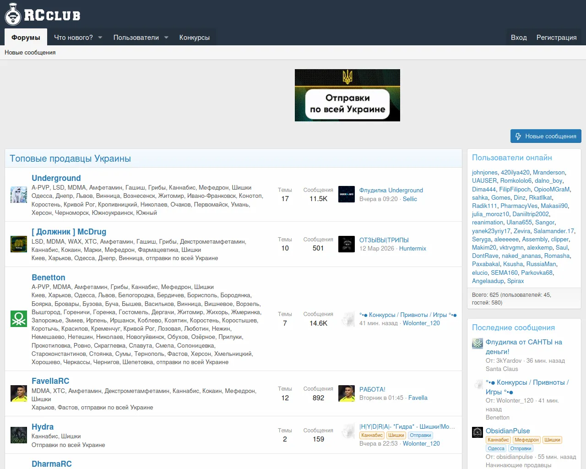Viewport: 586px width, 469px height.
Task: Click the ObsidianPulse avatar in latest posts
Action: pos(477,432)
